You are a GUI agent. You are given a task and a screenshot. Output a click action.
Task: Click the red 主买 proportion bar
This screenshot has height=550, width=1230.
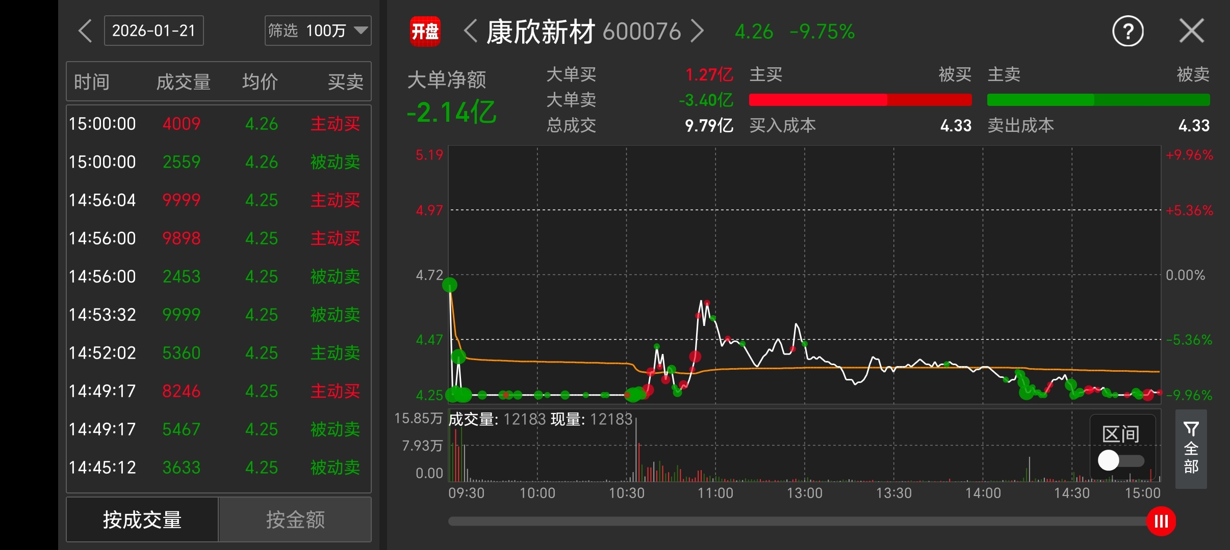818,100
